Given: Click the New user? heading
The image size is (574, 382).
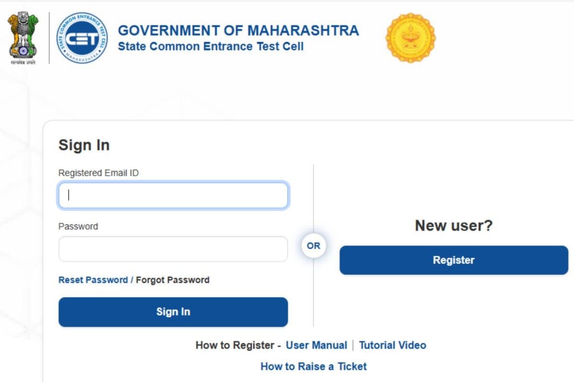Looking at the screenshot, I should coord(453,225).
